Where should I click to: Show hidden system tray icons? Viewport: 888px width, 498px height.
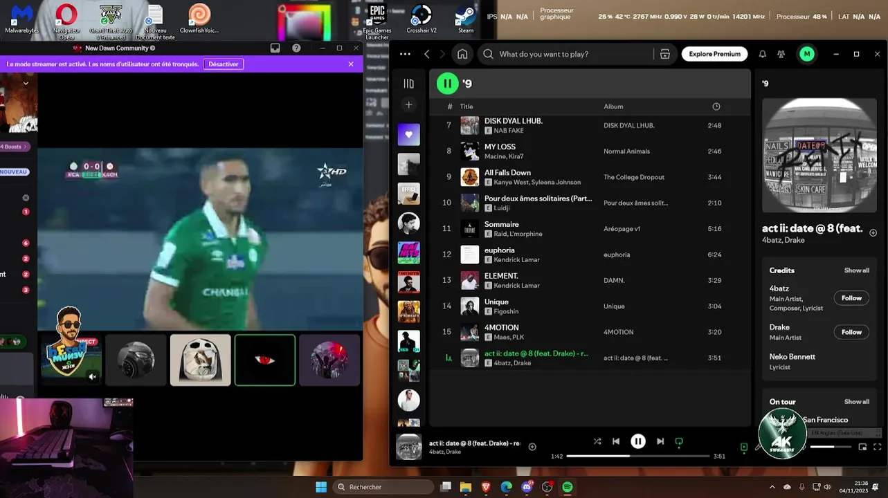point(772,487)
